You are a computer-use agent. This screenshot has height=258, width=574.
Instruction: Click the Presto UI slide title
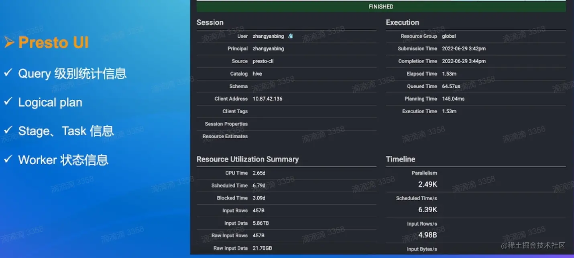pyautogui.click(x=53, y=42)
